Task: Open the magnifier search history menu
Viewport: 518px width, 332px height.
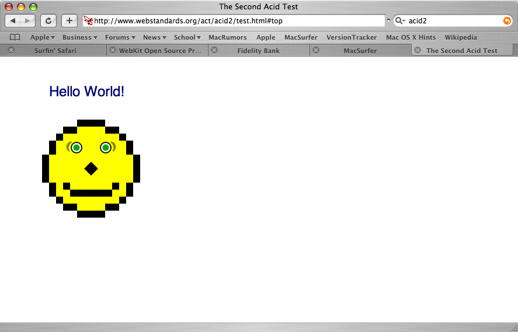Action: pos(400,21)
